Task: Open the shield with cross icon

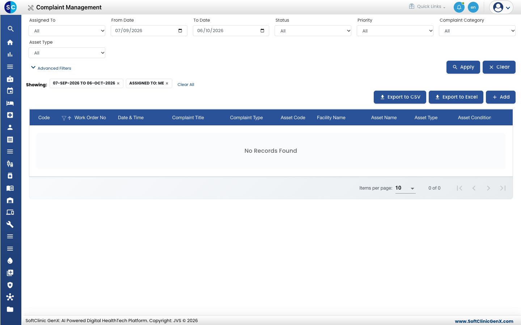Action: pyautogui.click(x=10, y=285)
